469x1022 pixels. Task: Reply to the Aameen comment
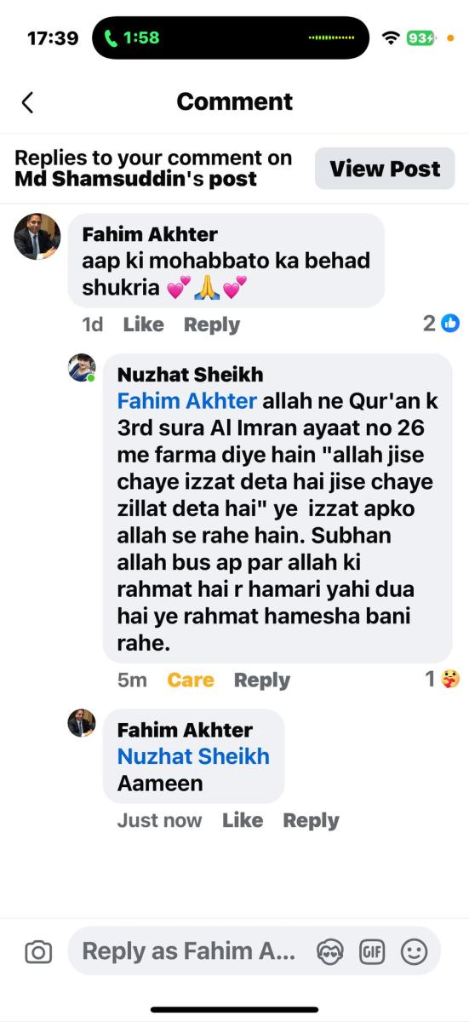point(311,820)
